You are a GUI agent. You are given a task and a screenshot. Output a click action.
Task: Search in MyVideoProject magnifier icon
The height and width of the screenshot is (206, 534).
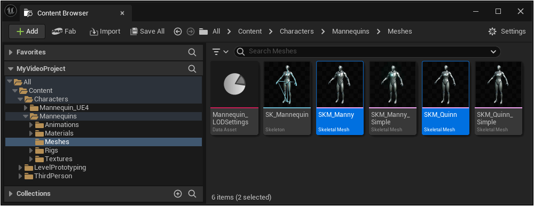[x=192, y=69]
